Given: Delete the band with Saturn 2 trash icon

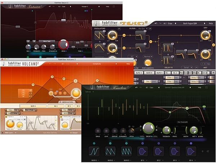Looking at the screenshot, I should pos(34,41).
